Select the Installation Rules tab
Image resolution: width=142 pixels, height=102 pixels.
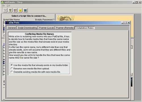[85, 28]
